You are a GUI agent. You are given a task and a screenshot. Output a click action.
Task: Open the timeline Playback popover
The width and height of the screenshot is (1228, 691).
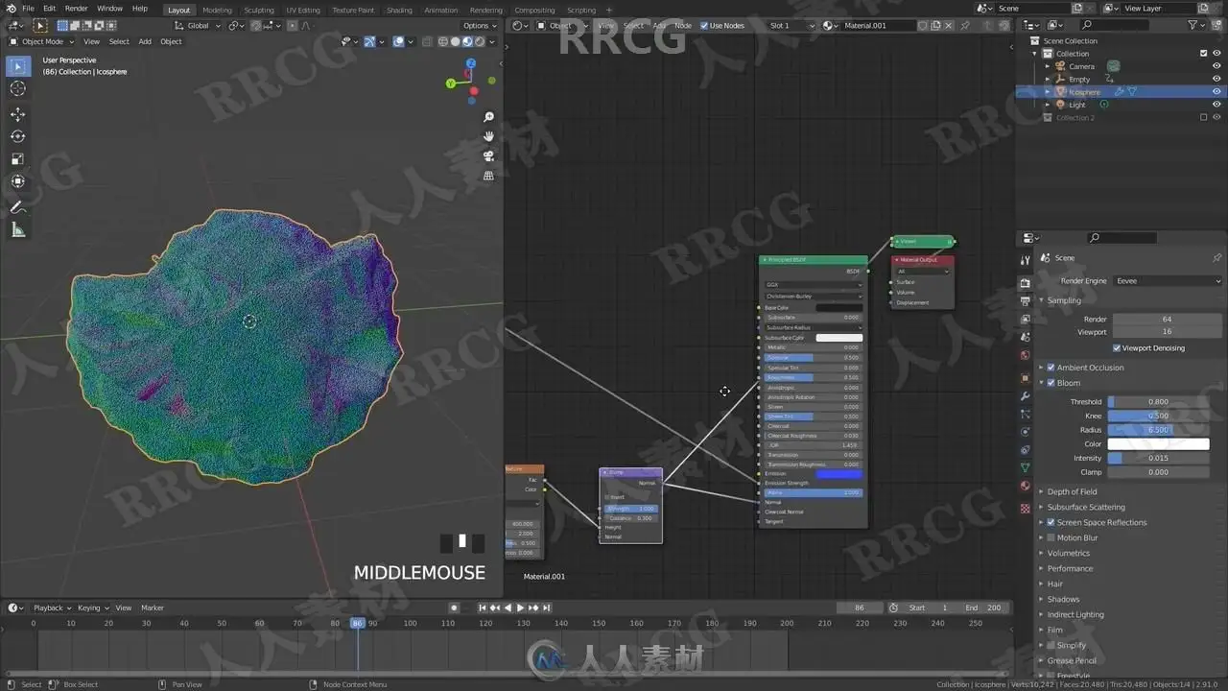[x=52, y=608]
